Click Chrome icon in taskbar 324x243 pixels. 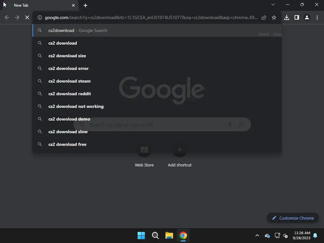[x=183, y=235]
